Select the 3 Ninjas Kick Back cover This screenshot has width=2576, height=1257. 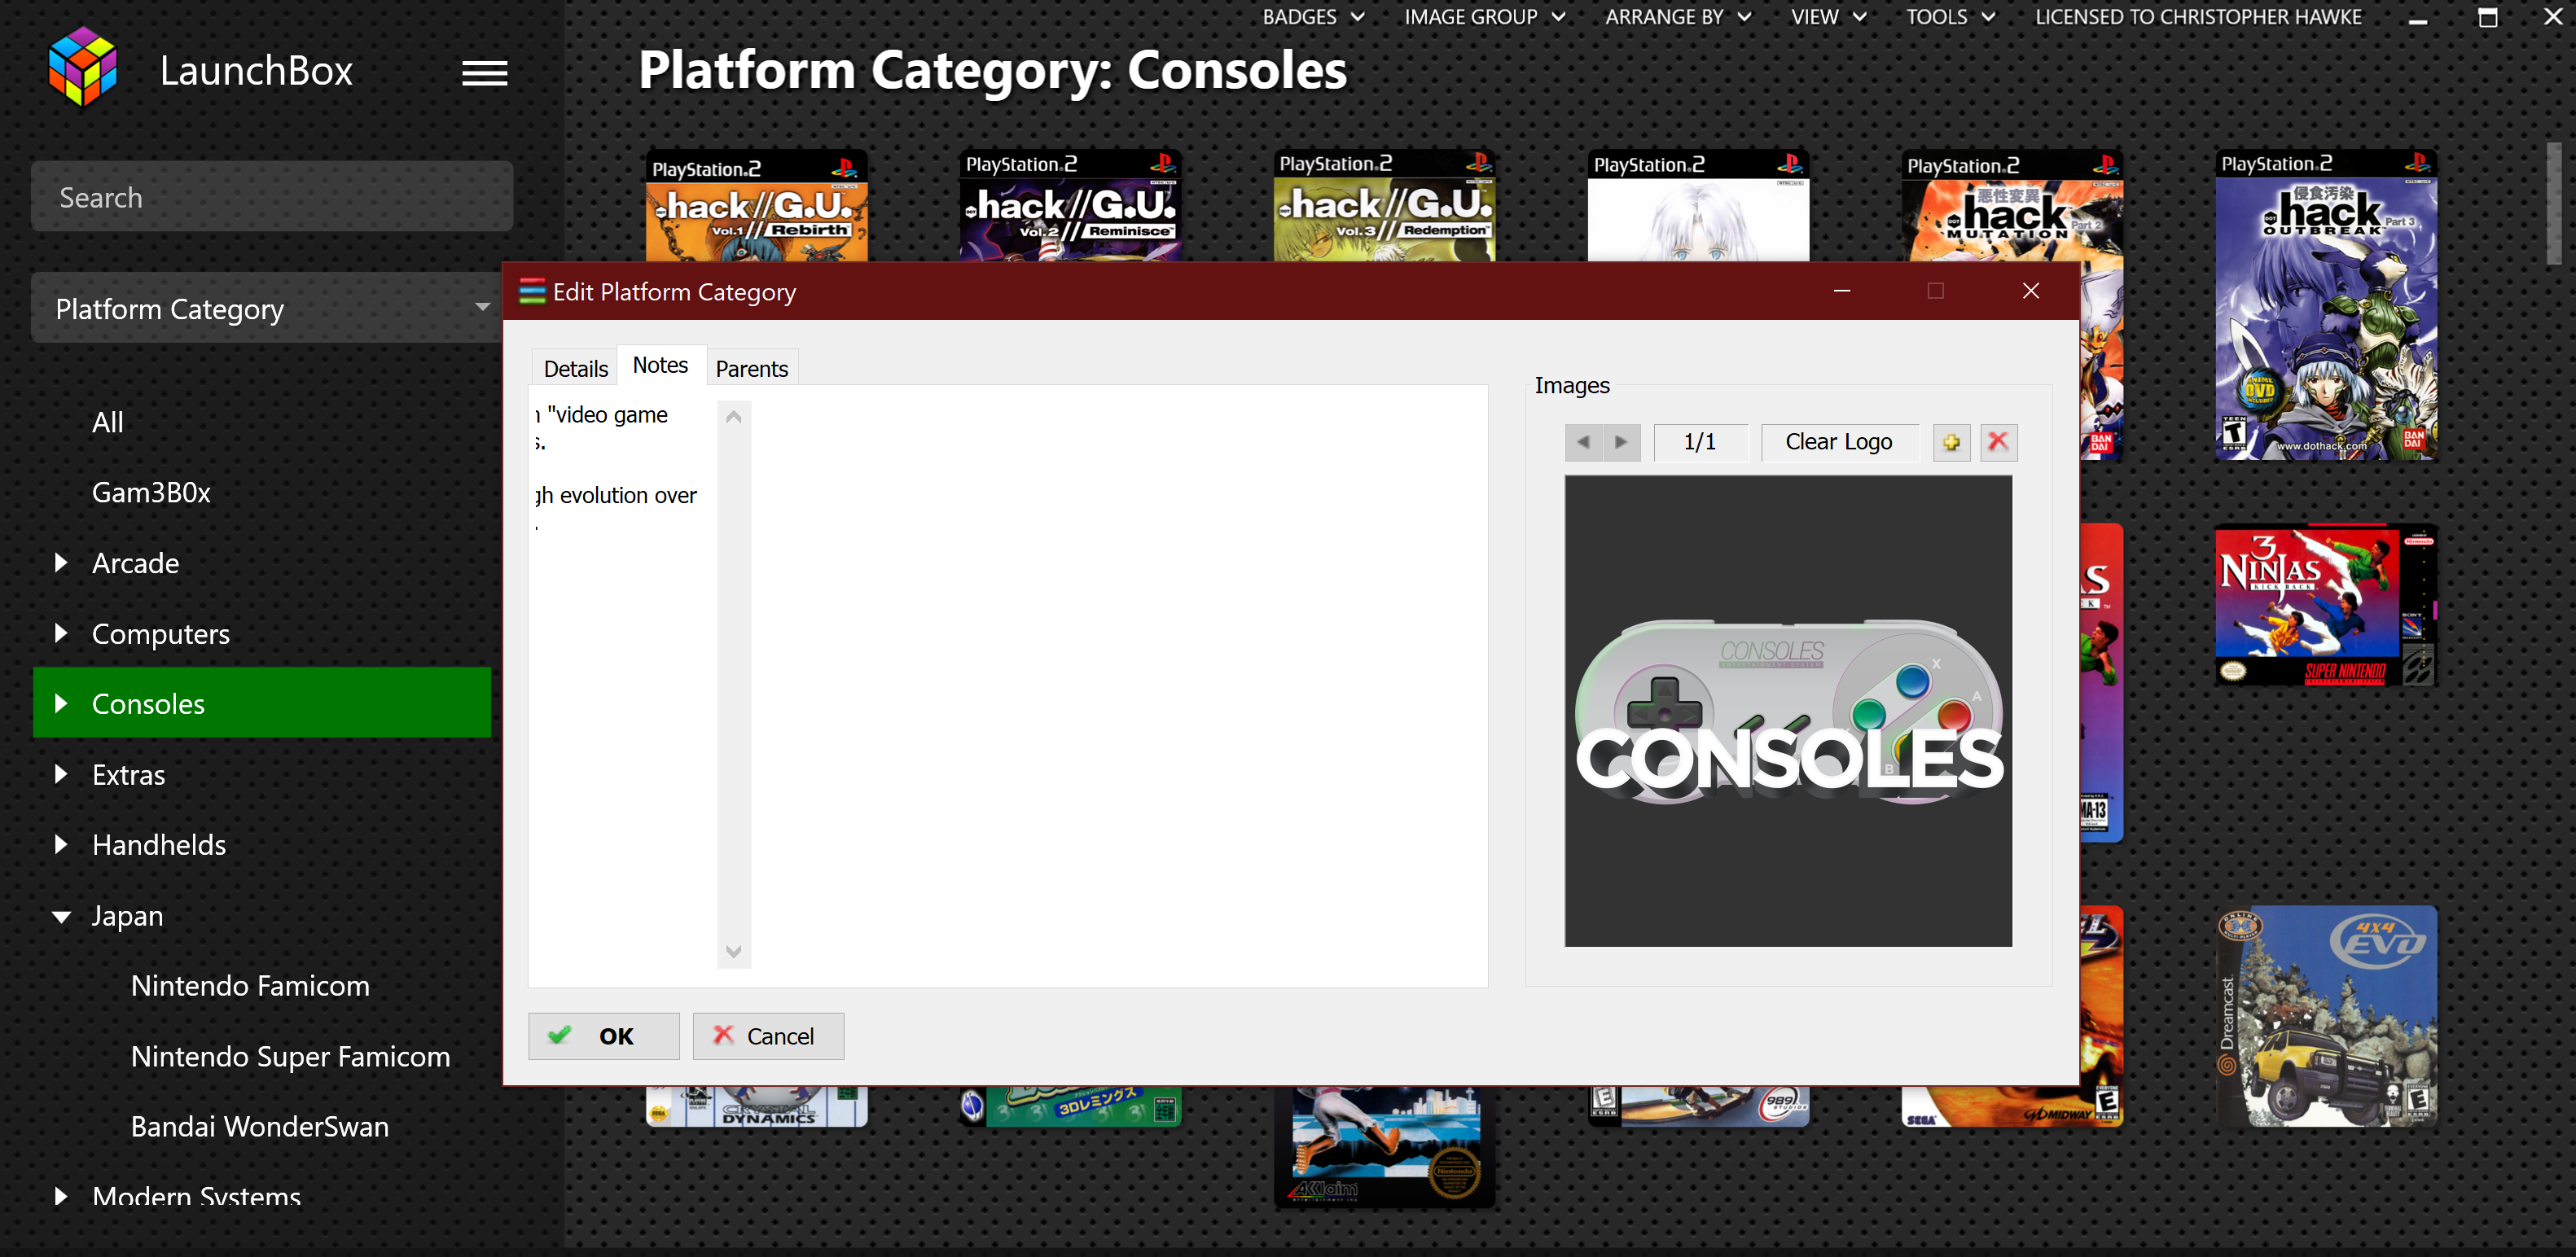[2326, 606]
